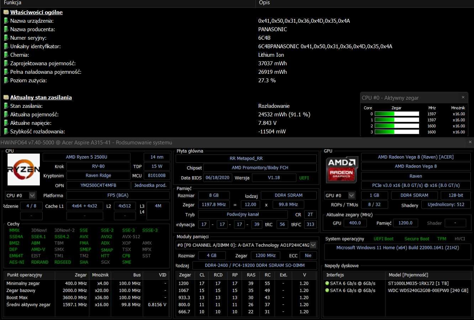The height and width of the screenshot is (320, 474).
Task: Click Boost Max operating point row
Action: point(86,298)
